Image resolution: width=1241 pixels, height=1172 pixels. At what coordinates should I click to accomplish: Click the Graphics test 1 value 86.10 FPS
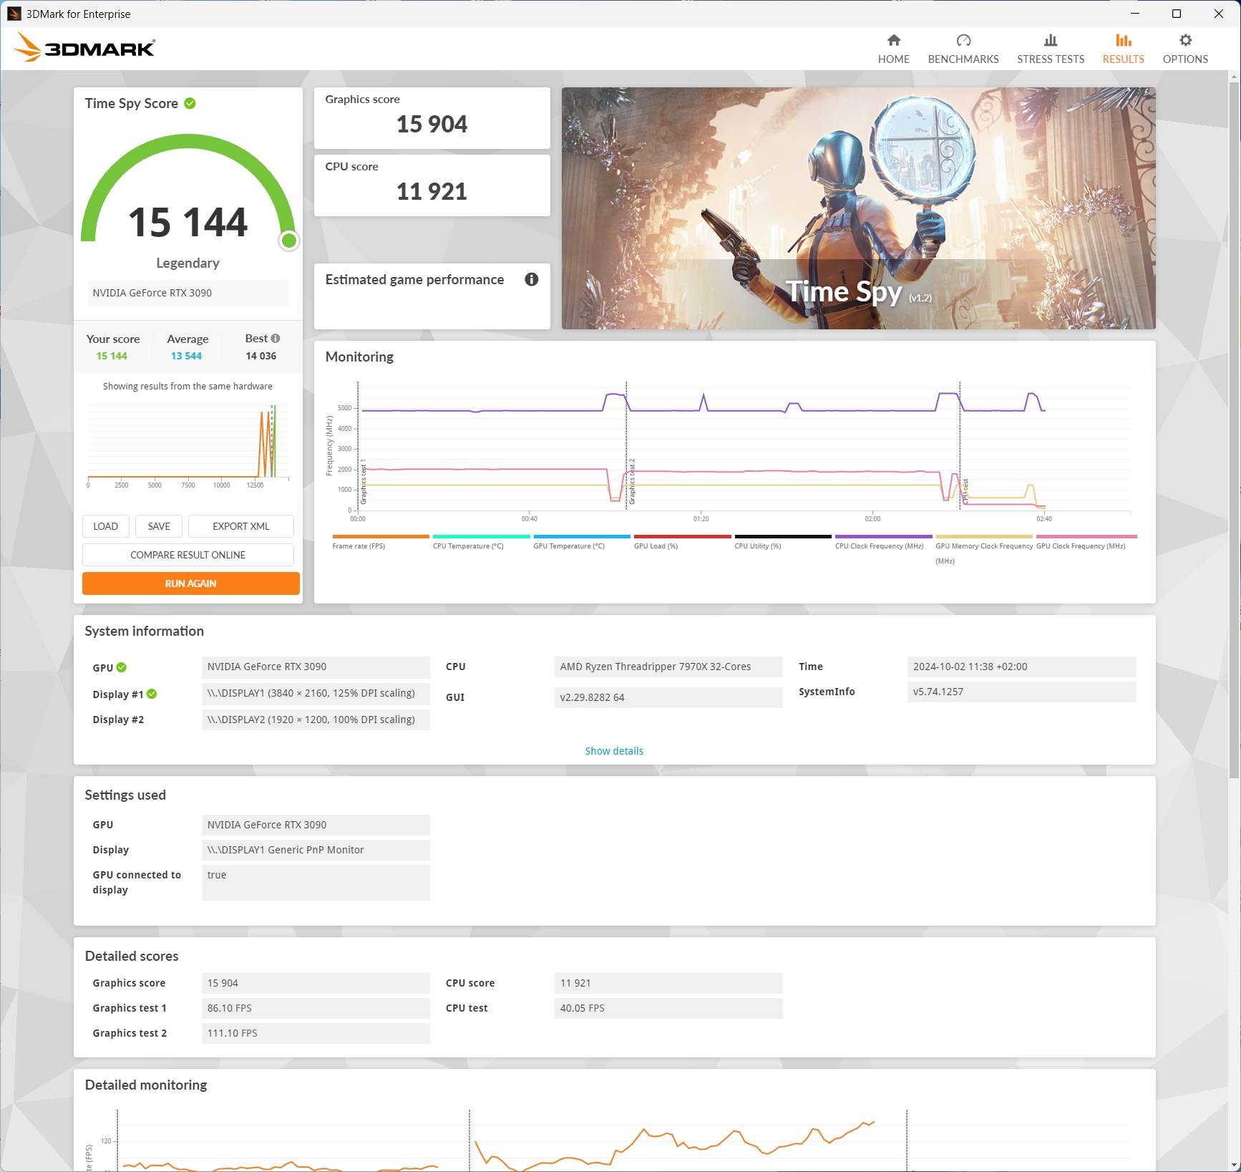pyautogui.click(x=316, y=1008)
